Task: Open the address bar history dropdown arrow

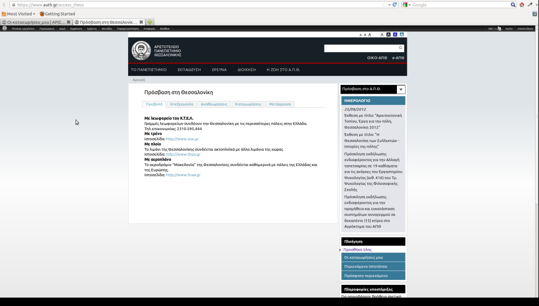Action: 389,5
